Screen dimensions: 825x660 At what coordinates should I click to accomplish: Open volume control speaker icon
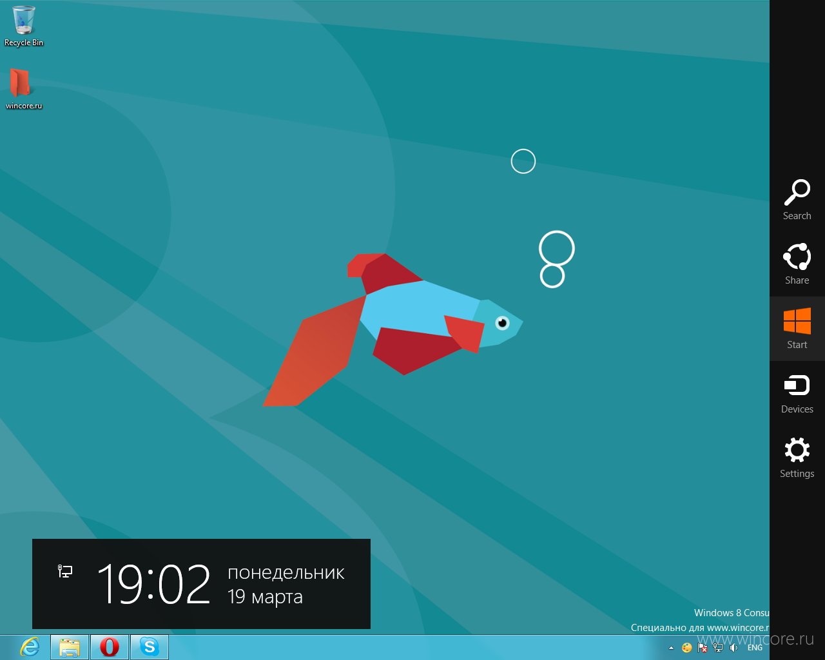tap(733, 648)
